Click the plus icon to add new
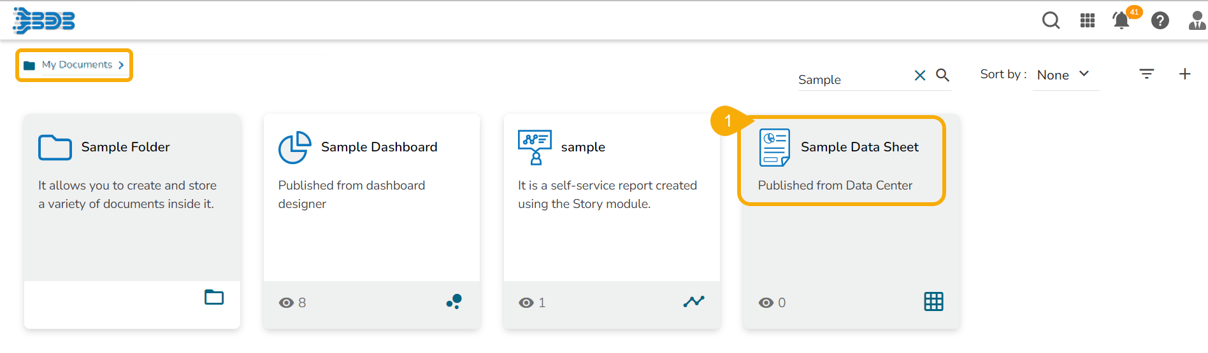This screenshot has width=1208, height=353. click(1184, 74)
